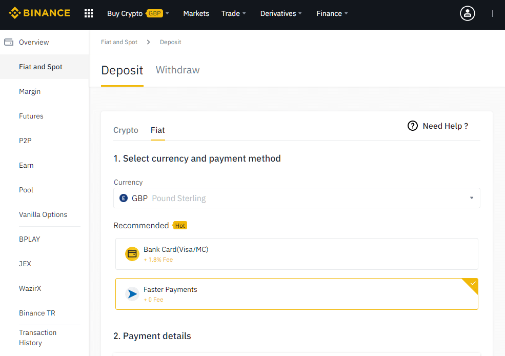
Task: Click the Bank Card yellow card icon
Action: click(132, 254)
